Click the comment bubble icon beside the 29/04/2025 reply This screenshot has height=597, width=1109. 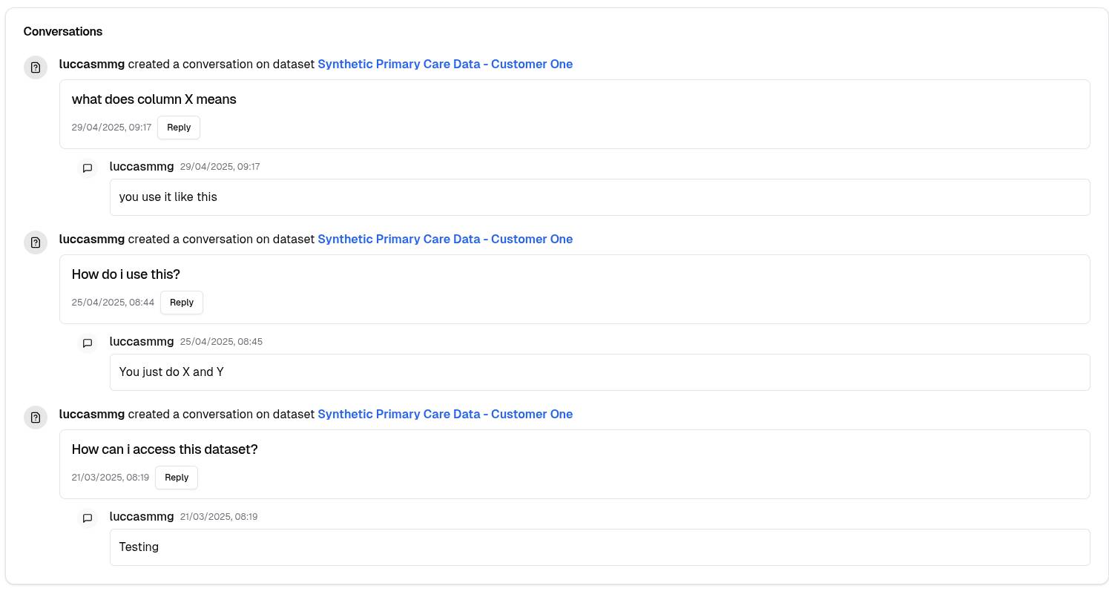[x=88, y=168]
